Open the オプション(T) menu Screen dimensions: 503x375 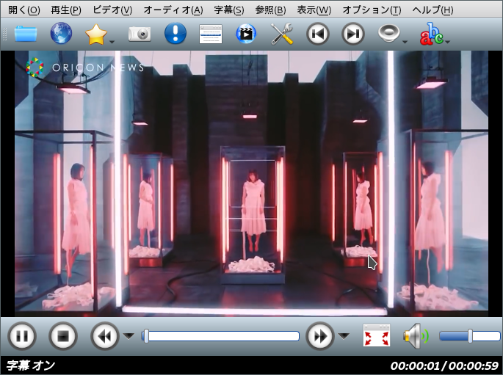click(372, 10)
